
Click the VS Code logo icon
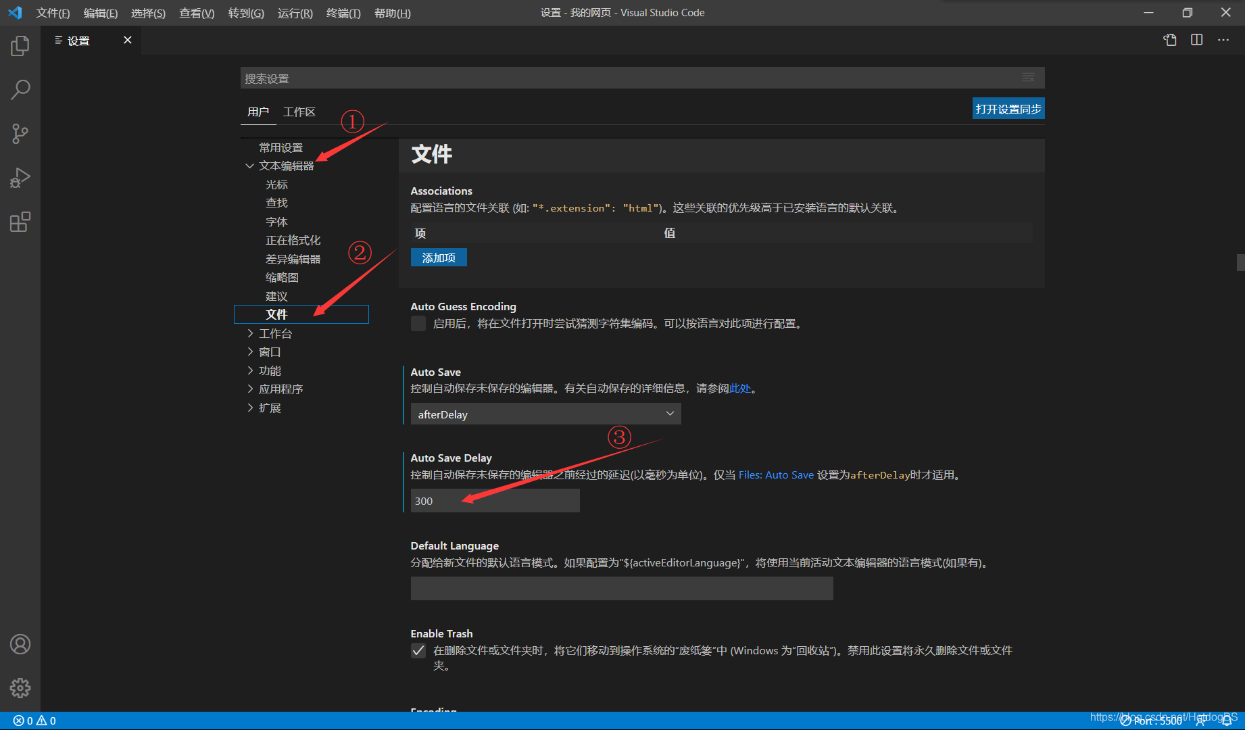[x=15, y=13]
